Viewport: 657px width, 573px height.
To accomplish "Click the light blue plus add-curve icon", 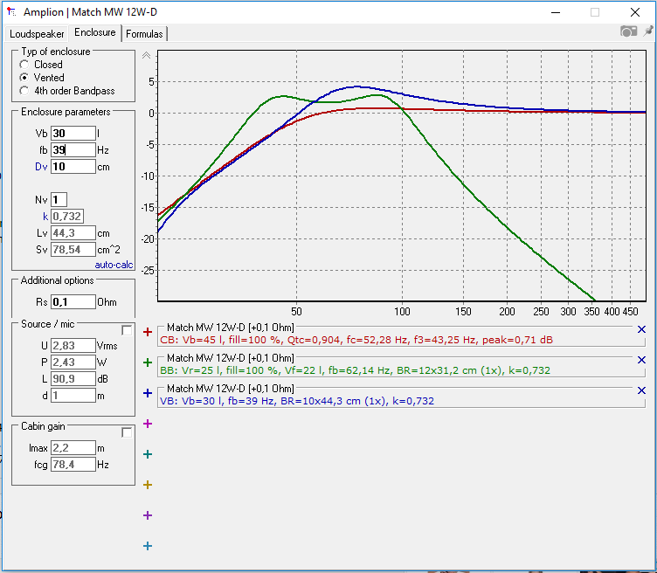I will (x=148, y=546).
